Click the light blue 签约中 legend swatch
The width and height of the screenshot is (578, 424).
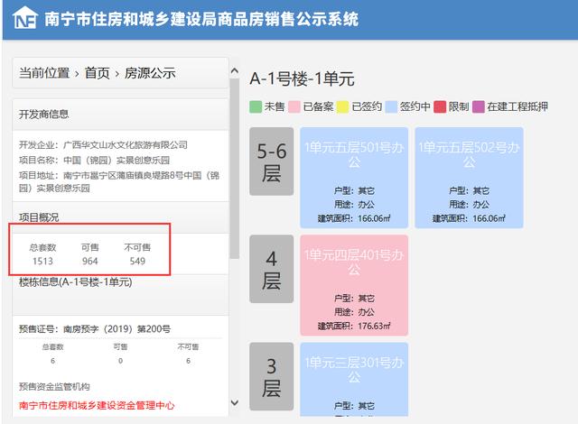click(x=390, y=106)
